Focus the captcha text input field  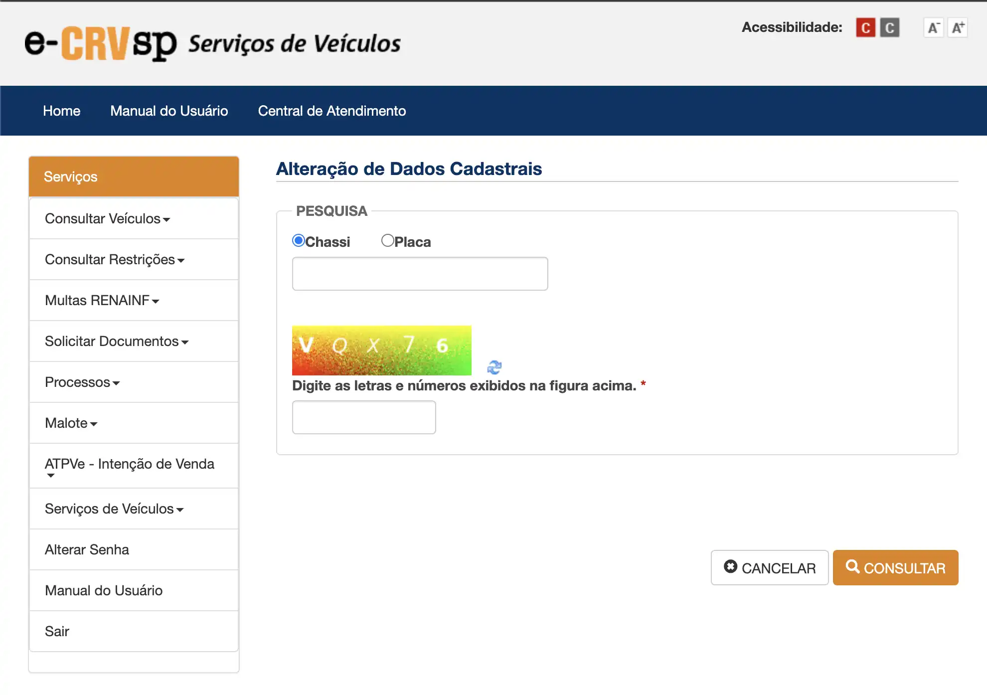coord(364,417)
